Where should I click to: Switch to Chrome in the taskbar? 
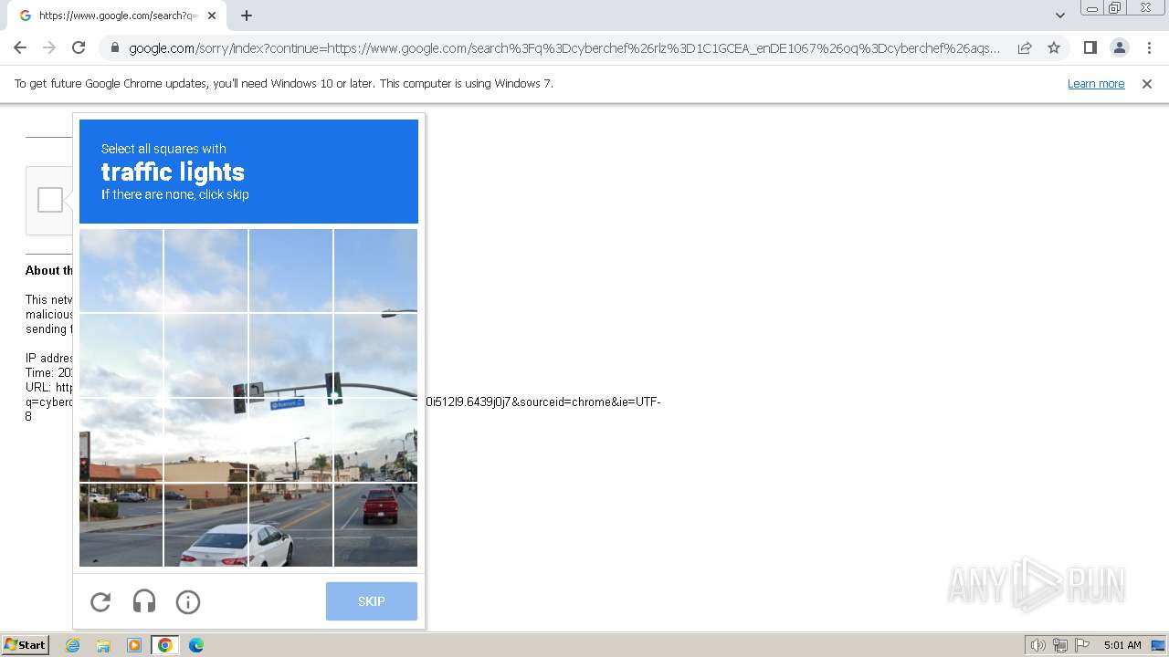(x=165, y=645)
